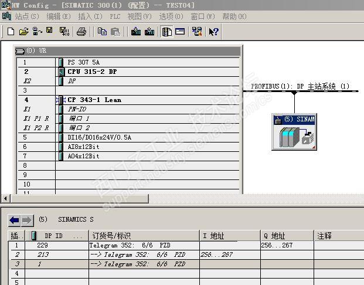Click the DP ID column header
This screenshot has width=364, height=285.
(x=57, y=236)
